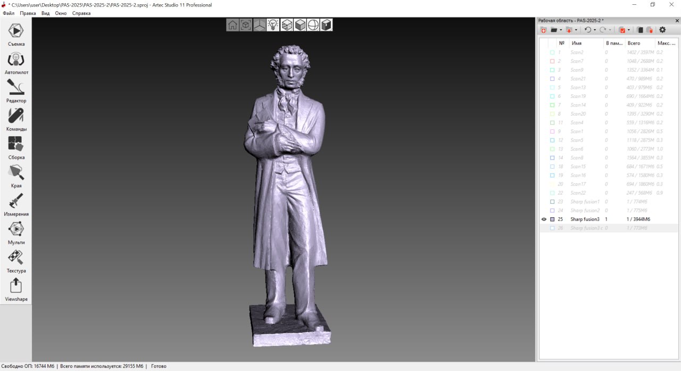The width and height of the screenshot is (681, 371).
Task: Launch the Автопилот mode
Action: tap(16, 63)
